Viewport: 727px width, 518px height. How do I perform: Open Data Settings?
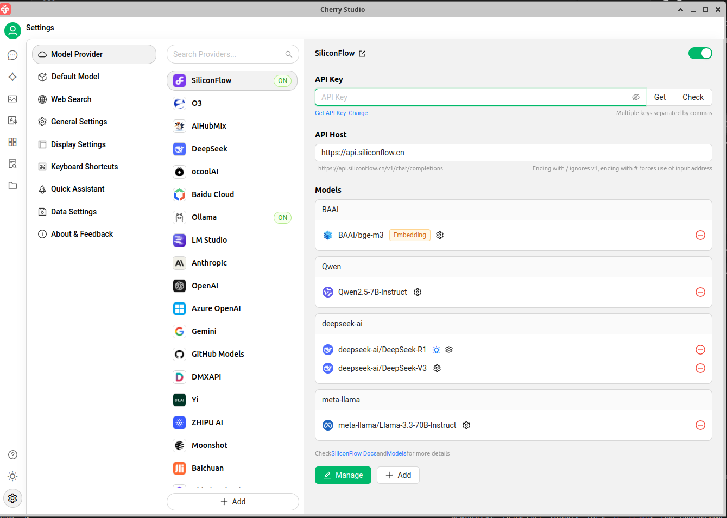[94, 212]
